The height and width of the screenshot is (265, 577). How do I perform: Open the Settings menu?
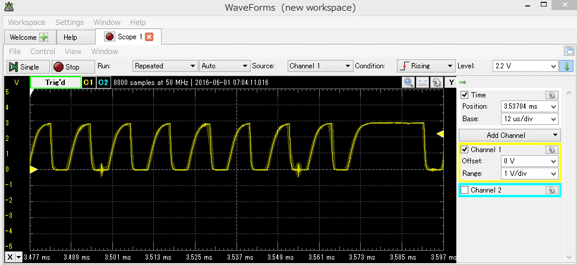70,22
